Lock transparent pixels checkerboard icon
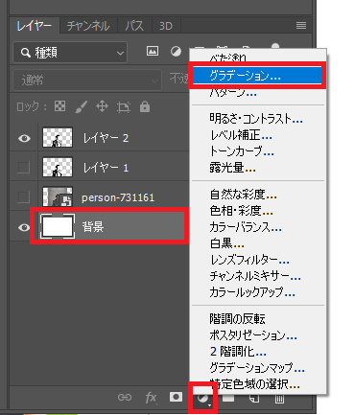Viewport: 354px width, 415px height. click(x=59, y=106)
